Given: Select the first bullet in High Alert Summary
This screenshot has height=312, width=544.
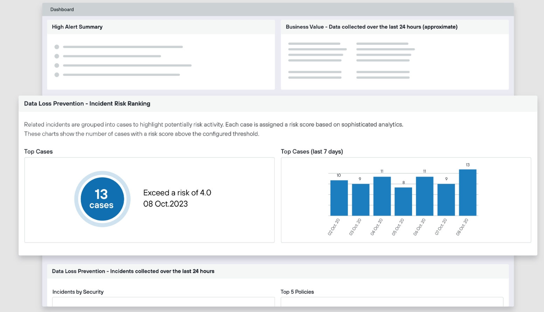Looking at the screenshot, I should pyautogui.click(x=57, y=47).
